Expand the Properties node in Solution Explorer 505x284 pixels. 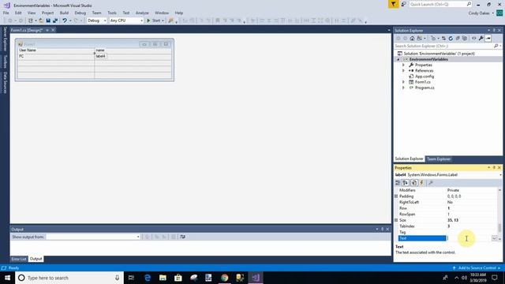(403, 65)
